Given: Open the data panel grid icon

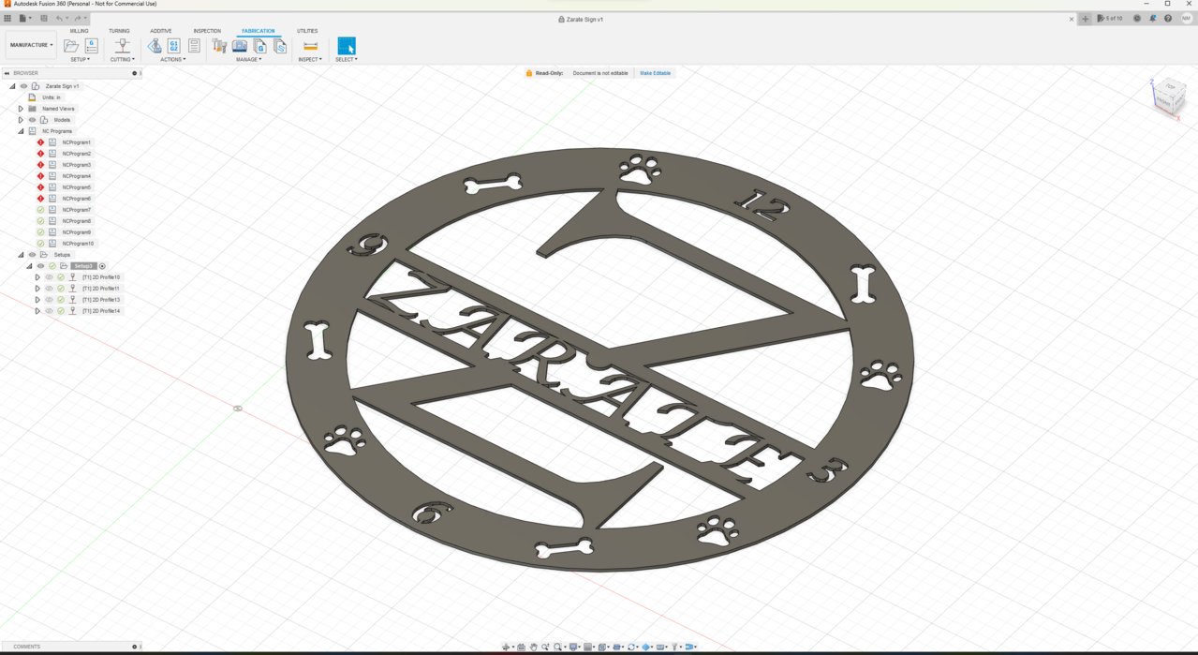Looking at the screenshot, I should coord(7,18).
